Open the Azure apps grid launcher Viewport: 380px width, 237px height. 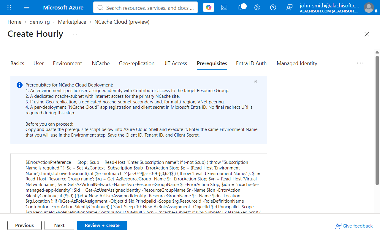[x=9, y=7]
